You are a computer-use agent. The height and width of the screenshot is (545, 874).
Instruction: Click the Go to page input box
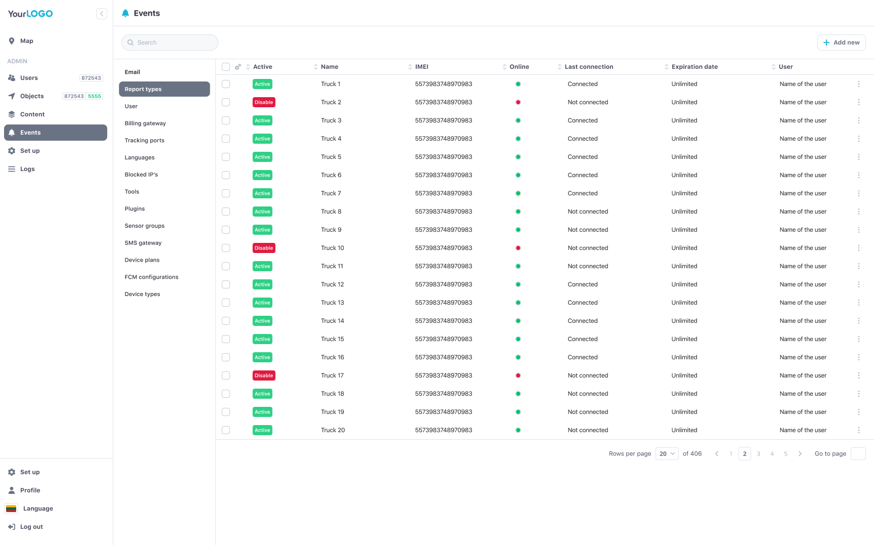pos(858,454)
